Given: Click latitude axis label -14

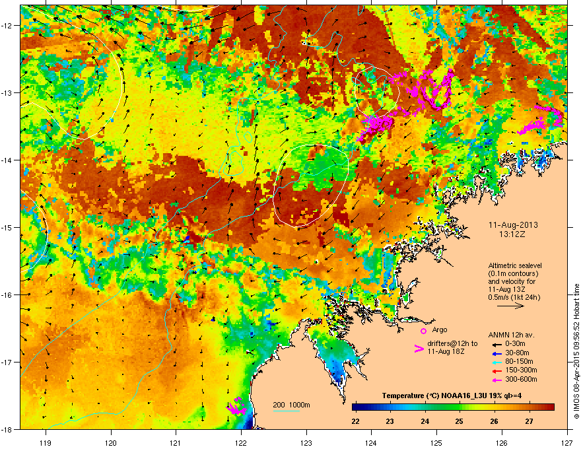Looking at the screenshot, I should coord(8,160).
